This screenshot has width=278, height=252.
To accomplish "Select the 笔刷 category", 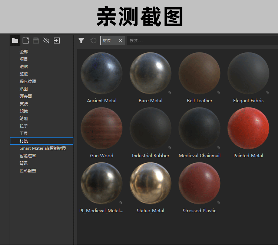I will coord(24,119).
